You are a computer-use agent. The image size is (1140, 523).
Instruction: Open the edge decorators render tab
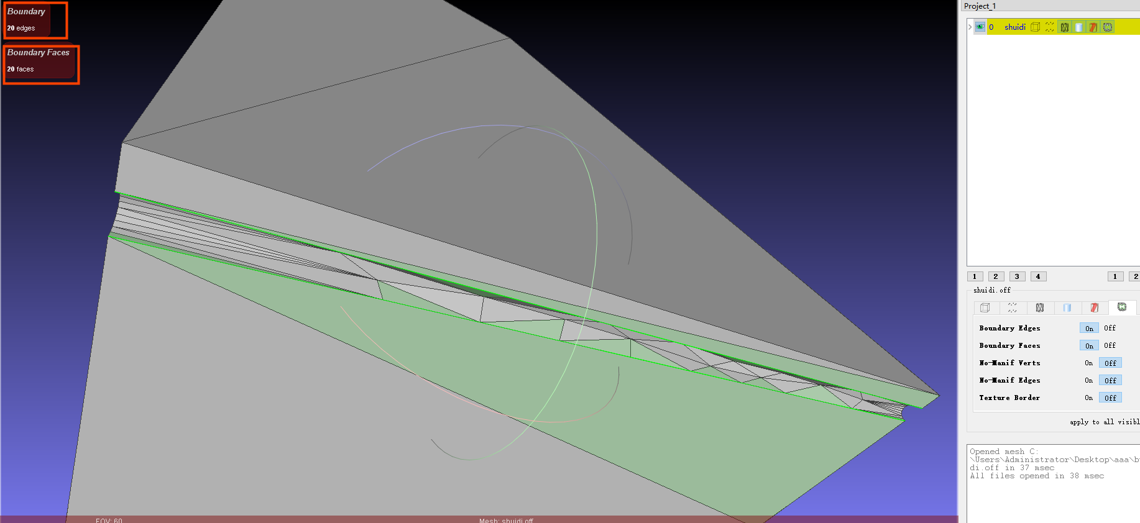pos(1122,307)
